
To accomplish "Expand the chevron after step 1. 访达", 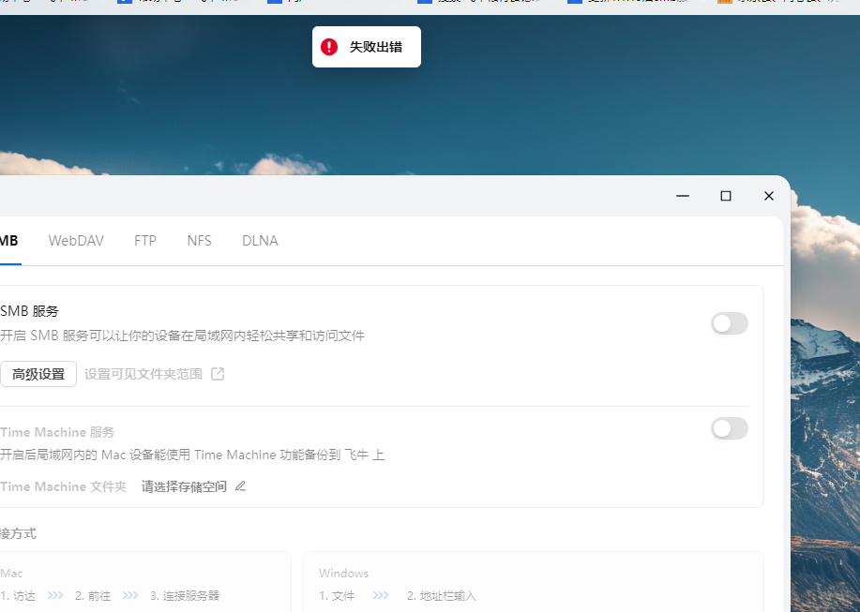I will pos(54,594).
